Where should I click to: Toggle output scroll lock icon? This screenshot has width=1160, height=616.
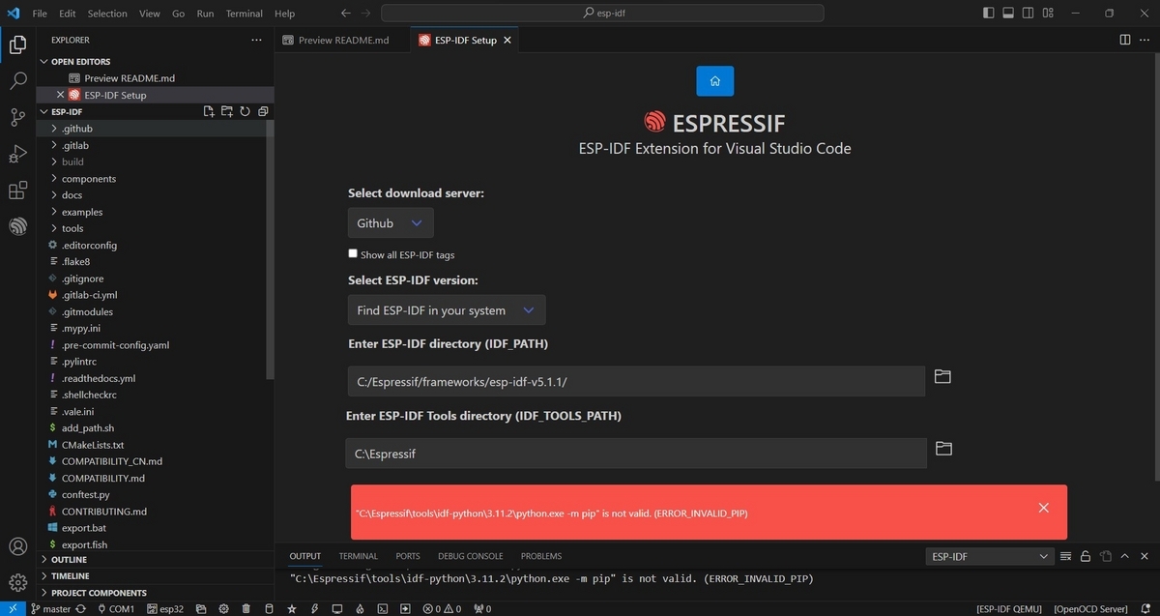(x=1086, y=556)
